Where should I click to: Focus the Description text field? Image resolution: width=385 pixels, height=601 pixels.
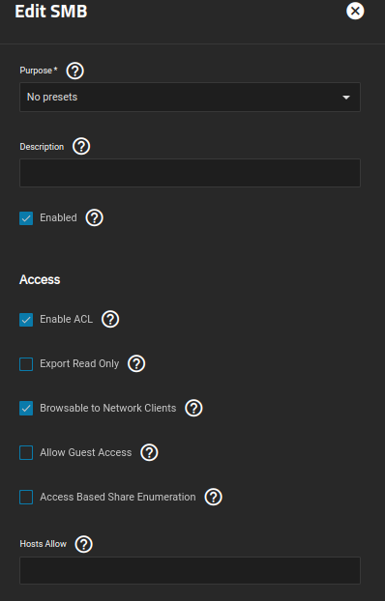coord(190,173)
